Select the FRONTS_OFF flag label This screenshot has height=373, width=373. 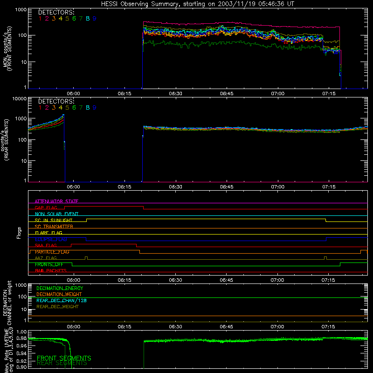point(49,264)
